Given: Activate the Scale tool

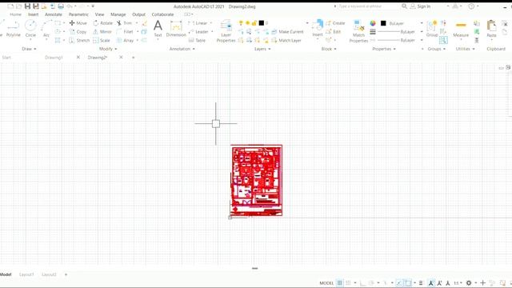Looking at the screenshot, I should pyautogui.click(x=102, y=40).
